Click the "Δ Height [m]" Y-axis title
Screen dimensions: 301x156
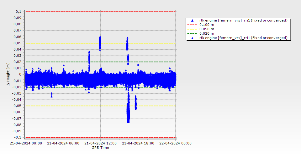click(8, 74)
